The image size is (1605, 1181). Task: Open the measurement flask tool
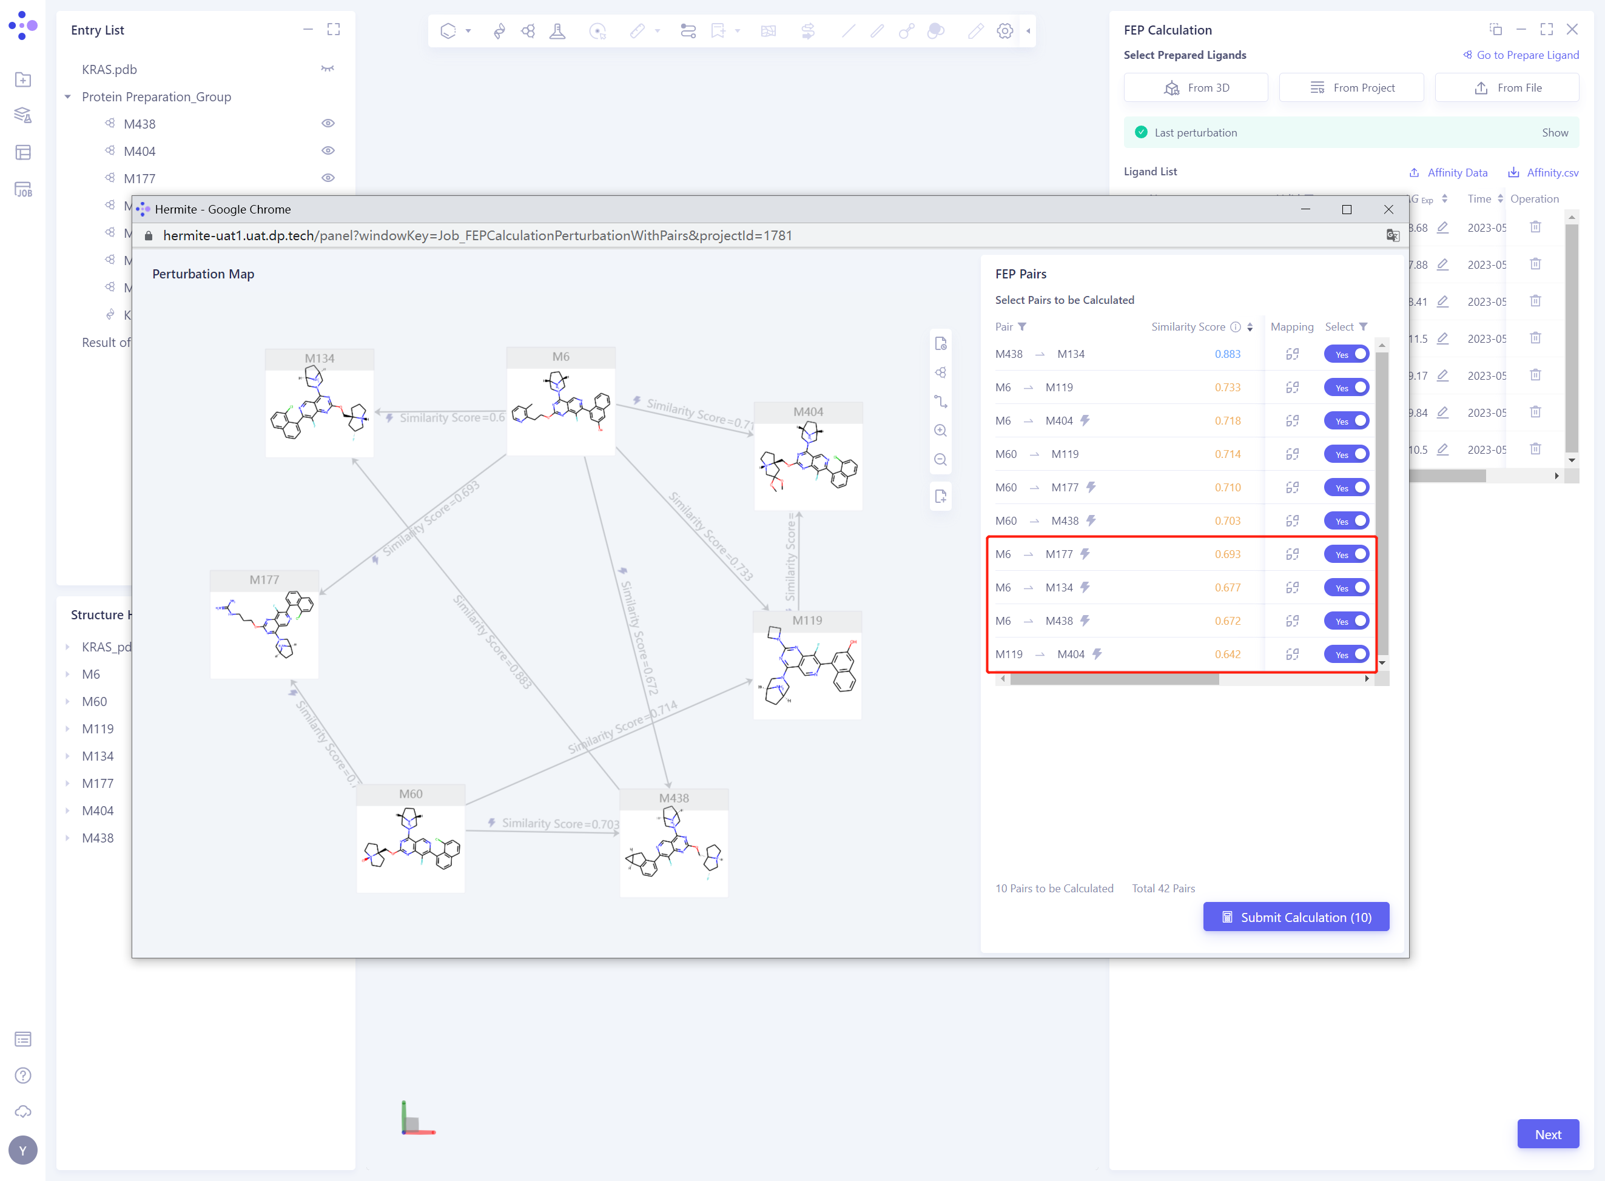tap(557, 31)
